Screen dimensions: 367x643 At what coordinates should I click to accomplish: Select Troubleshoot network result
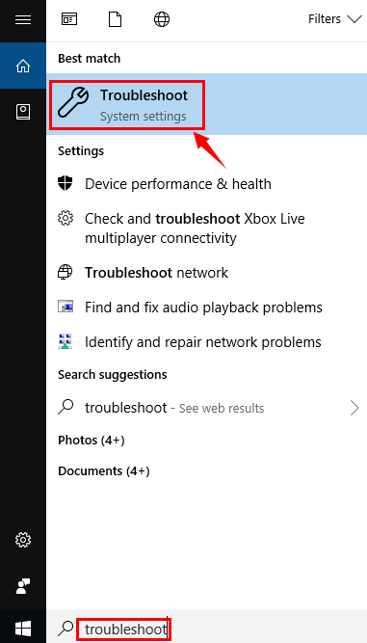click(x=207, y=273)
